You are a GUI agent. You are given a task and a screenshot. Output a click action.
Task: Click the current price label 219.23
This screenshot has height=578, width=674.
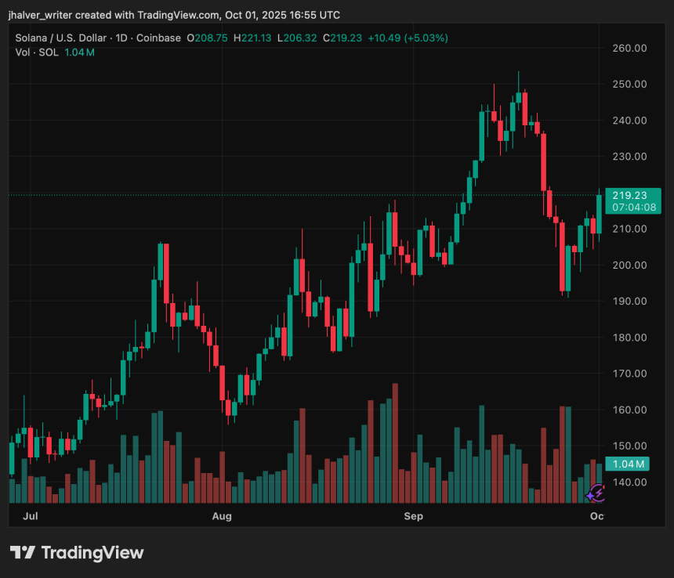click(629, 196)
